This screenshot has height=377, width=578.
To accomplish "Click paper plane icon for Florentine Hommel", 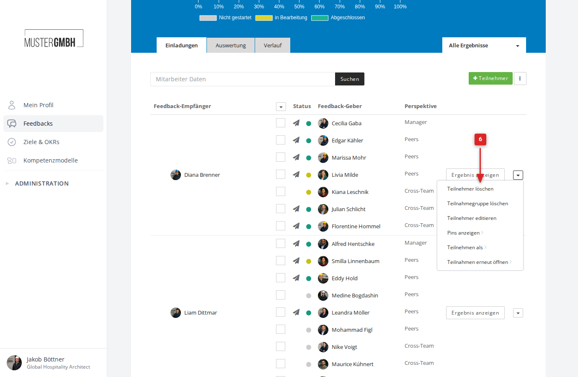I will 296,226.
